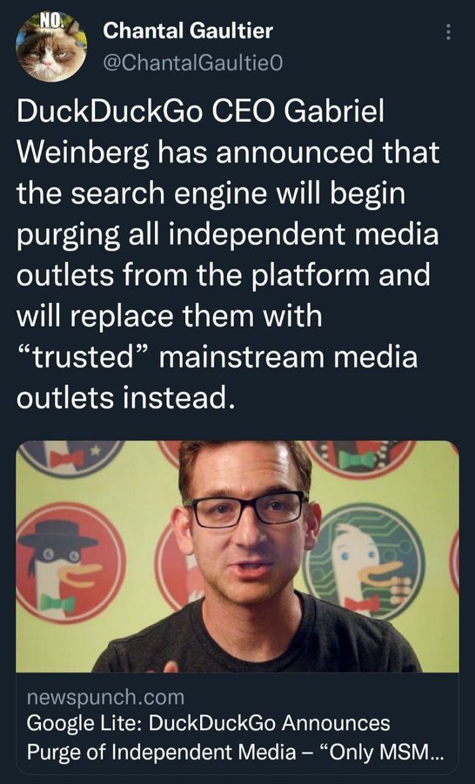Open the Google Lite DuckDuckGo headline
This screenshot has height=784, width=475.
click(235, 737)
